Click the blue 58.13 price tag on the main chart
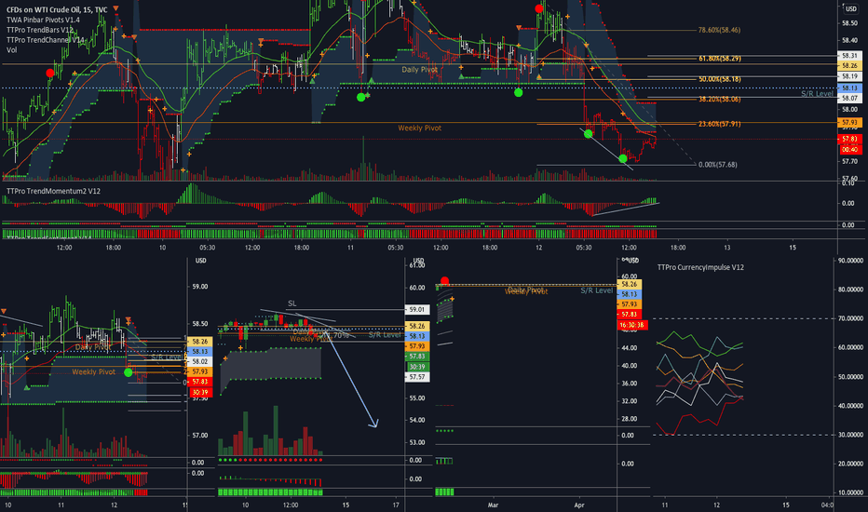 (849, 88)
